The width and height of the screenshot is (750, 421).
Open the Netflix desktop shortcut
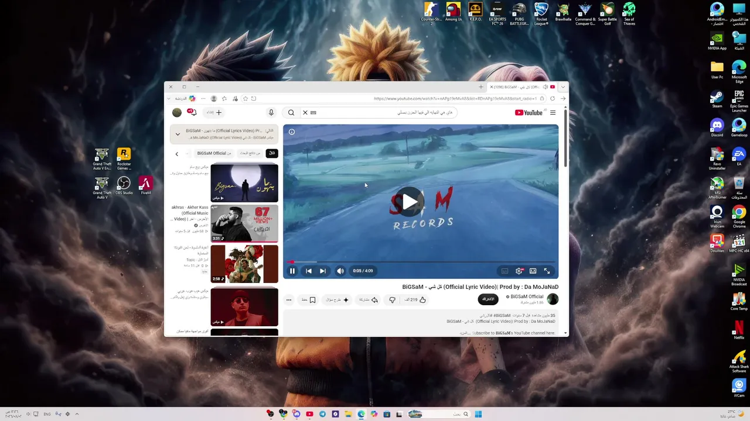tap(739, 329)
